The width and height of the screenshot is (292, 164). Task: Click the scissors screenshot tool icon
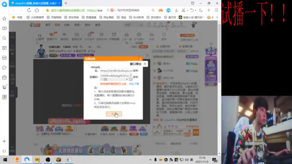tap(184, 11)
